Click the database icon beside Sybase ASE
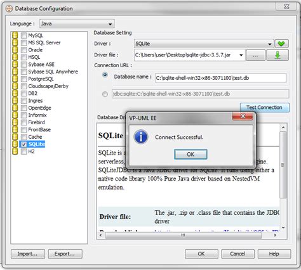Image resolution: width=301 pixels, height=270 pixels. [x=15, y=64]
